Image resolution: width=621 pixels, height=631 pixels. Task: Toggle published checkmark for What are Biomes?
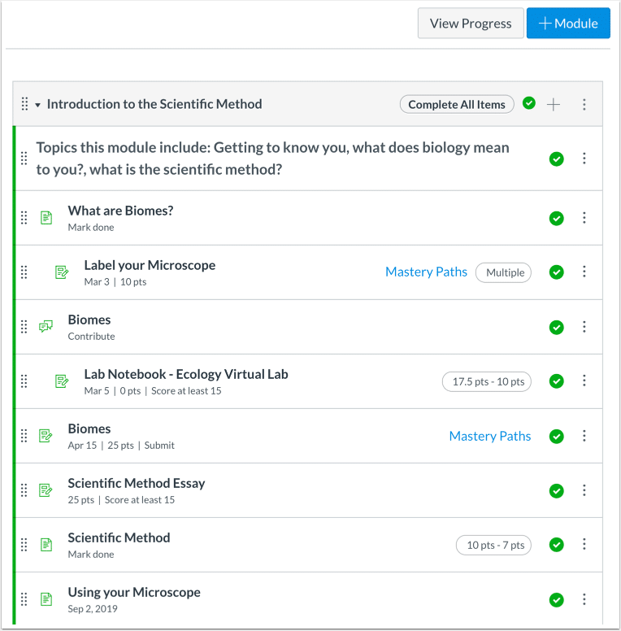(x=556, y=218)
